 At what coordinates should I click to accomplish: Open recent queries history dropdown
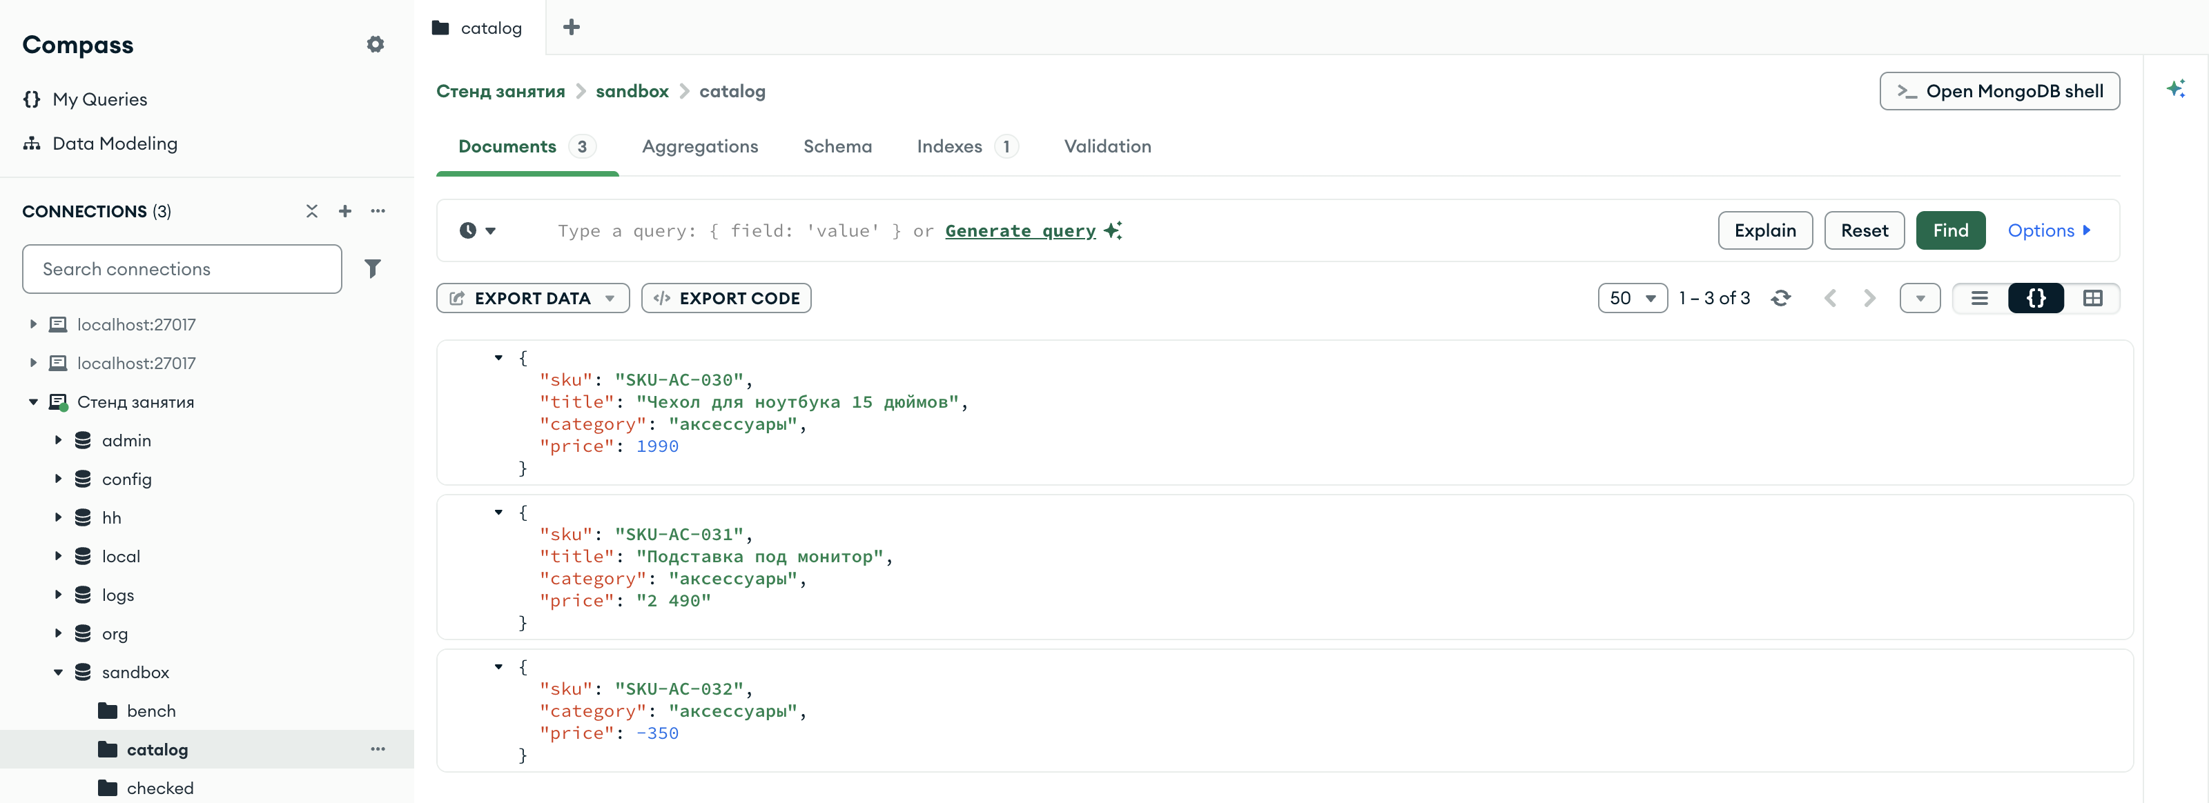point(478,230)
